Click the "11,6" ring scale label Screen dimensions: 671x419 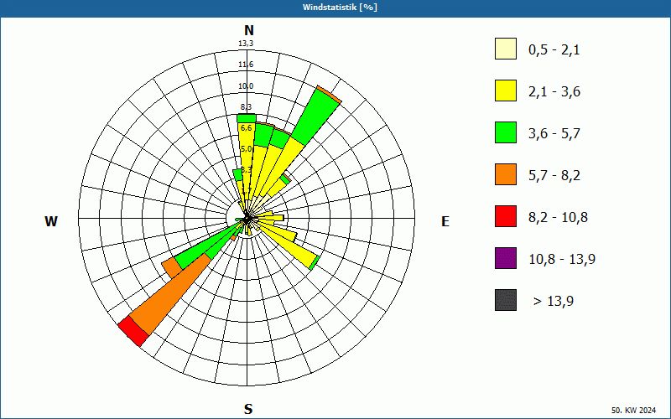[246, 65]
